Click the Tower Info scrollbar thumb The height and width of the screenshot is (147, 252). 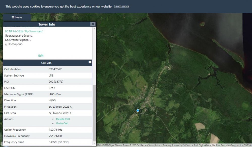pyautogui.click(x=94, y=113)
